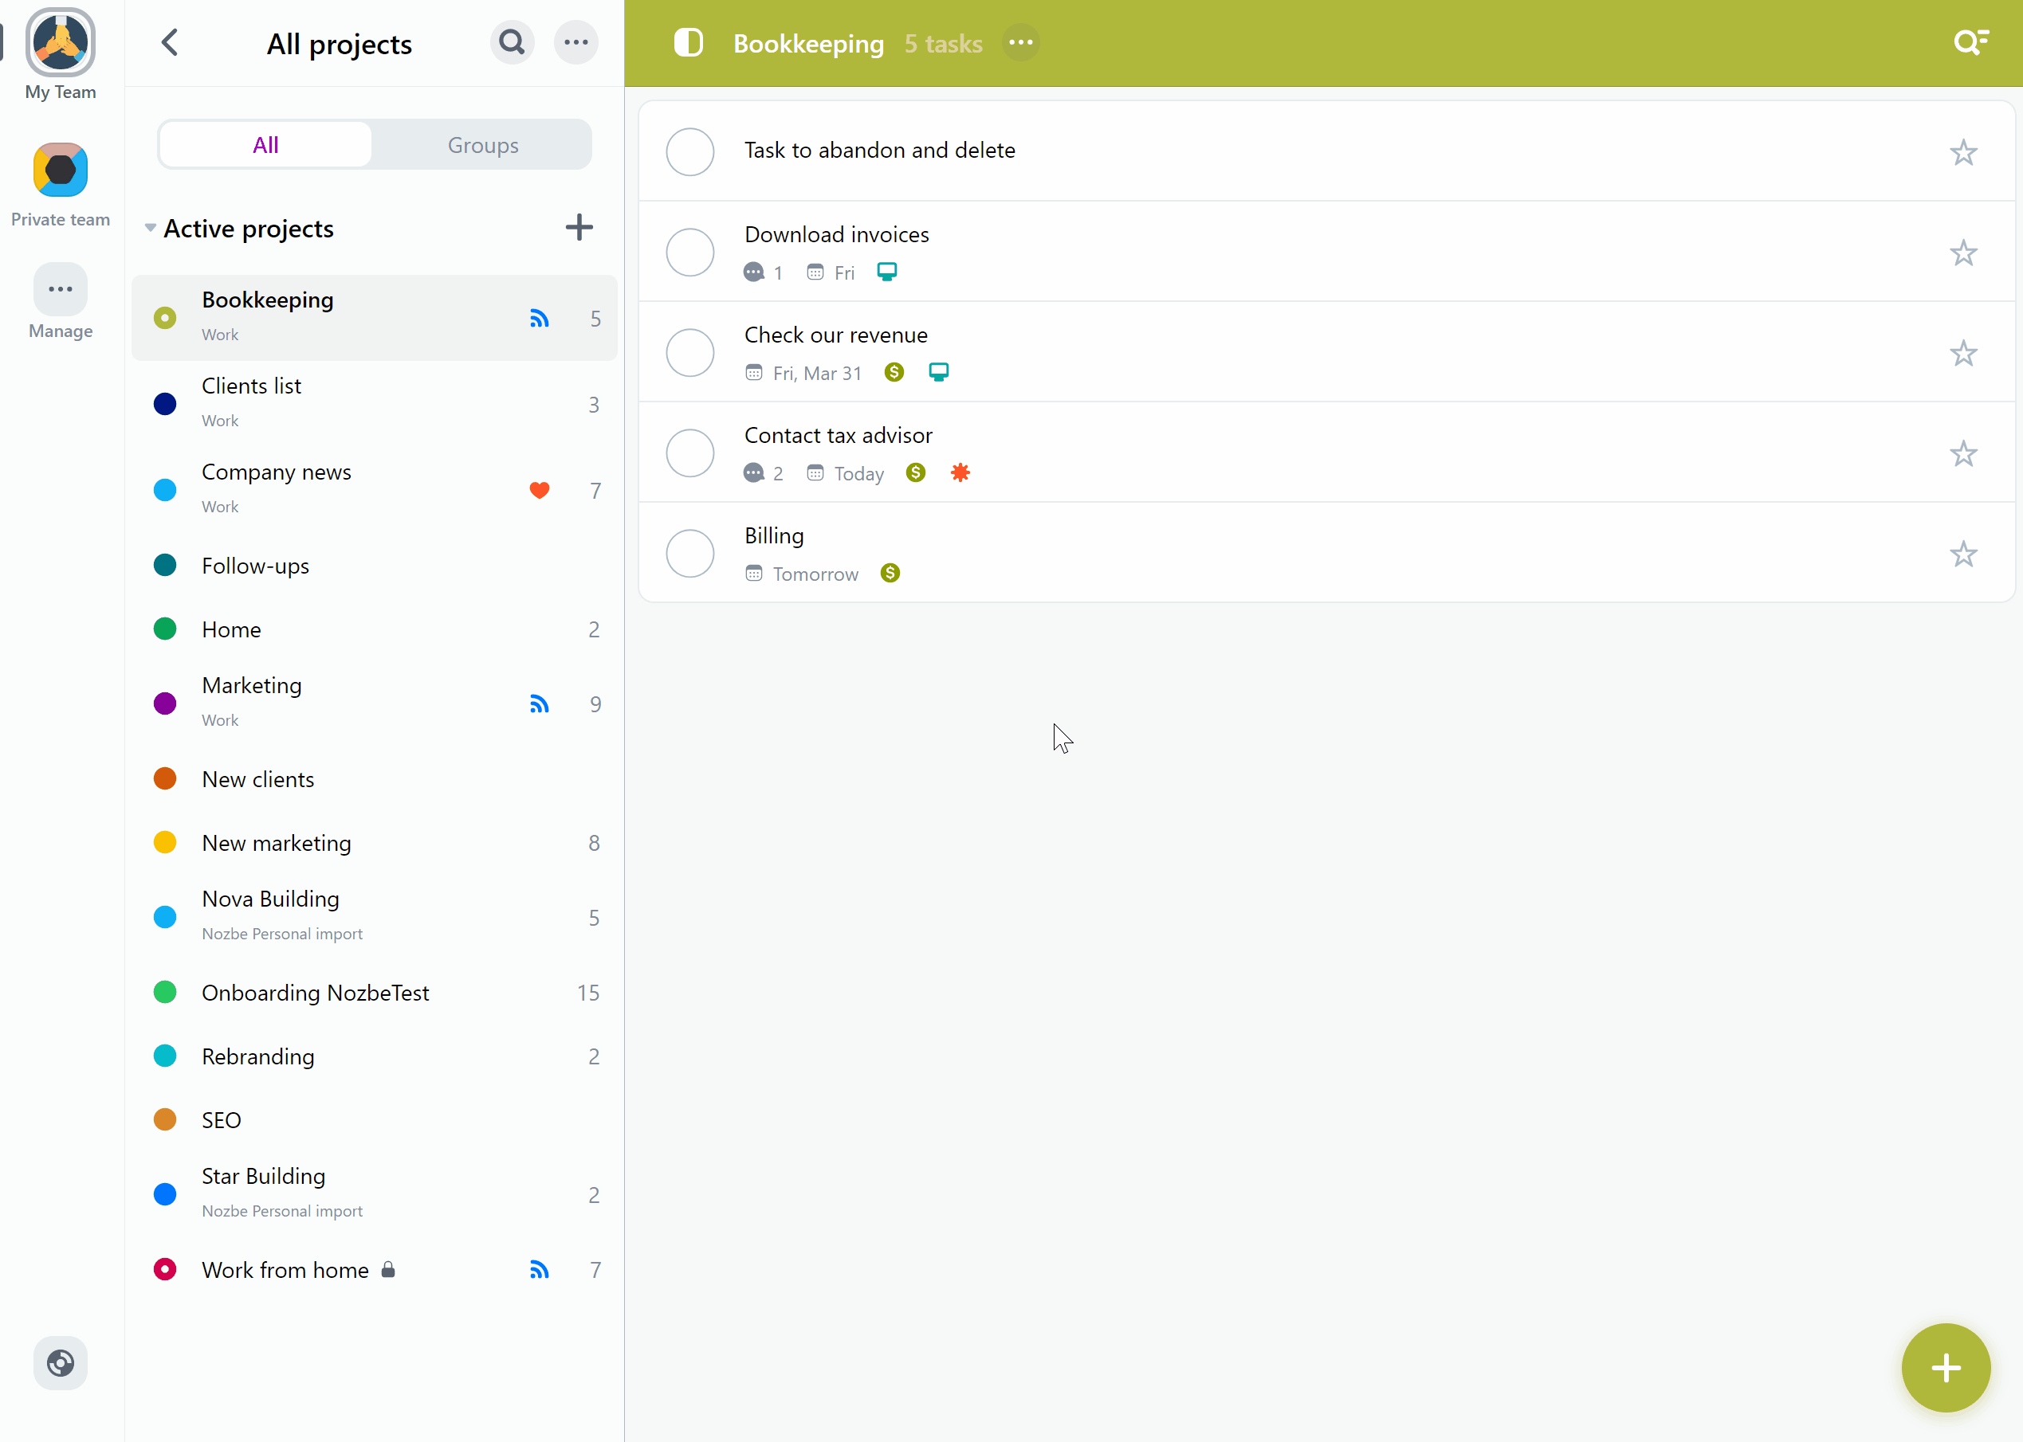
Task: Open the Follow-ups project
Action: pyautogui.click(x=374, y=566)
